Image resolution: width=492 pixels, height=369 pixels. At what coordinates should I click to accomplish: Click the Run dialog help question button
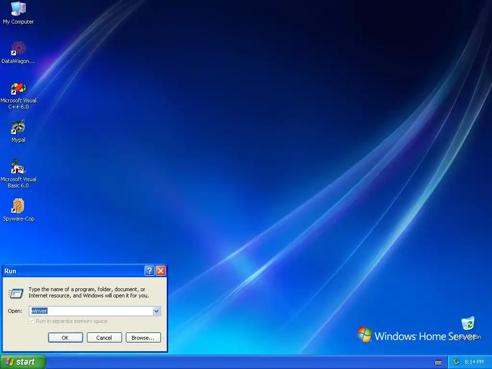[149, 271]
